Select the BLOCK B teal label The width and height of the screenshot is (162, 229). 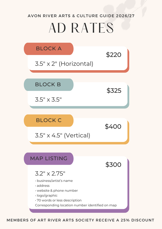point(49,85)
